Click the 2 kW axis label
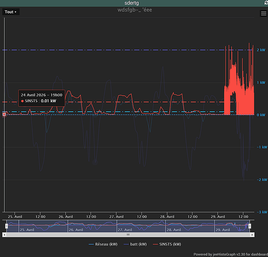This screenshot has width=268, height=257. [261, 50]
